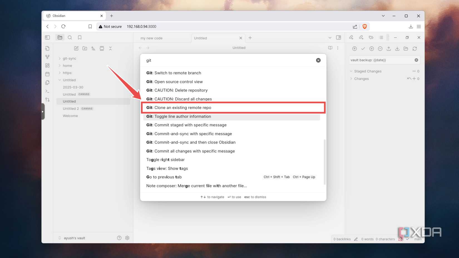Viewport: 459px width, 258px height.
Task: Click Git commit checkmark button
Action: click(x=363, y=49)
